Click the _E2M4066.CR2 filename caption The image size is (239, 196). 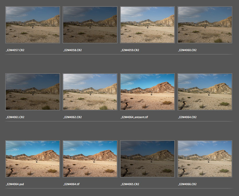click(187, 184)
